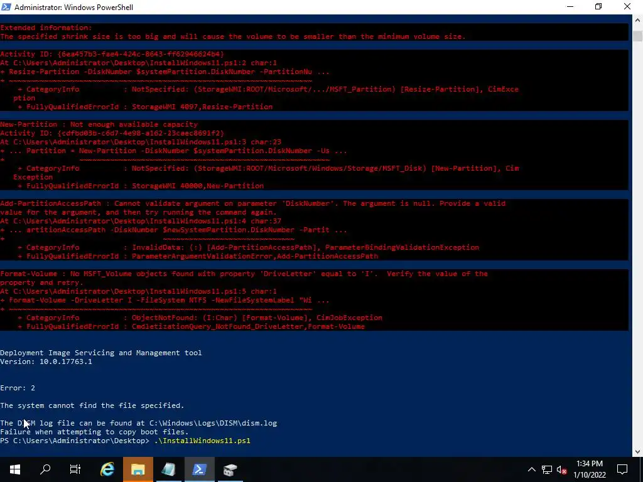Screen dimensions: 643x482
Task: Click 'The specified shrink size is too big' line
Action: coord(233,36)
